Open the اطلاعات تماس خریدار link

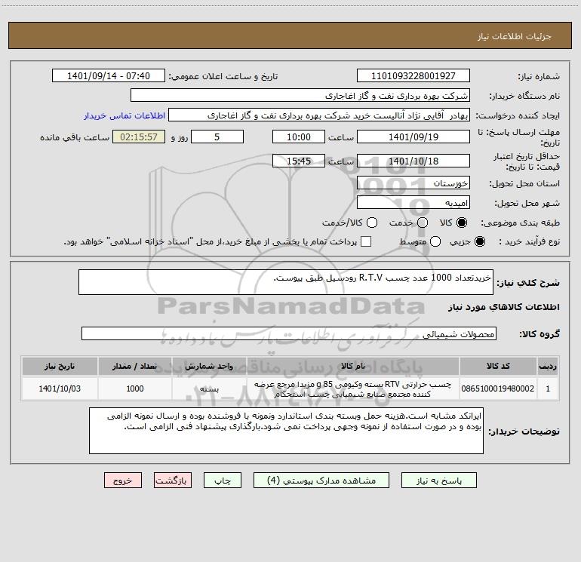(x=124, y=115)
